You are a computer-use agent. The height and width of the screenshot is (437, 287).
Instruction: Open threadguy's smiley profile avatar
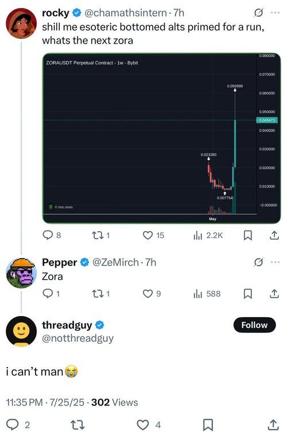[x=21, y=331]
